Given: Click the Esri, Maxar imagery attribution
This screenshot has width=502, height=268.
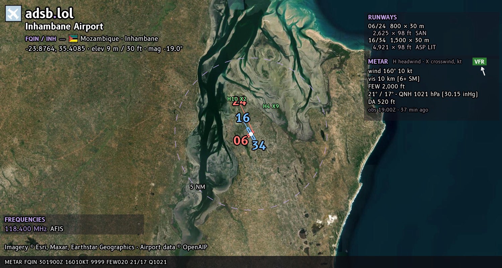Looking at the screenshot, I should point(69,247).
